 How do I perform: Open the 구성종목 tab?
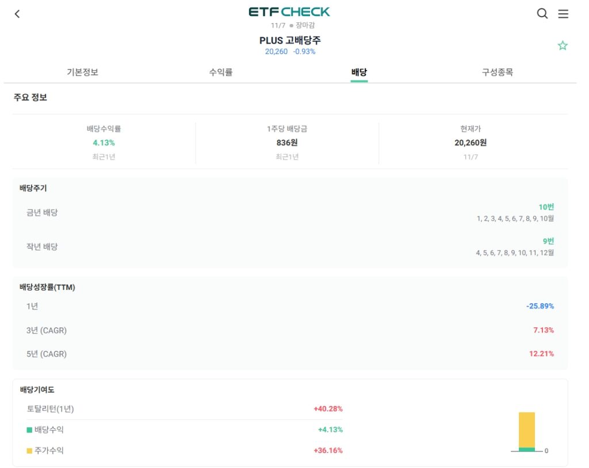498,72
